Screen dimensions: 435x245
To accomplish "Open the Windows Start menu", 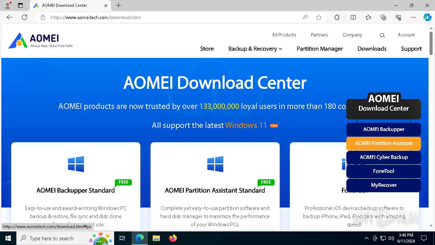I will point(8,238).
